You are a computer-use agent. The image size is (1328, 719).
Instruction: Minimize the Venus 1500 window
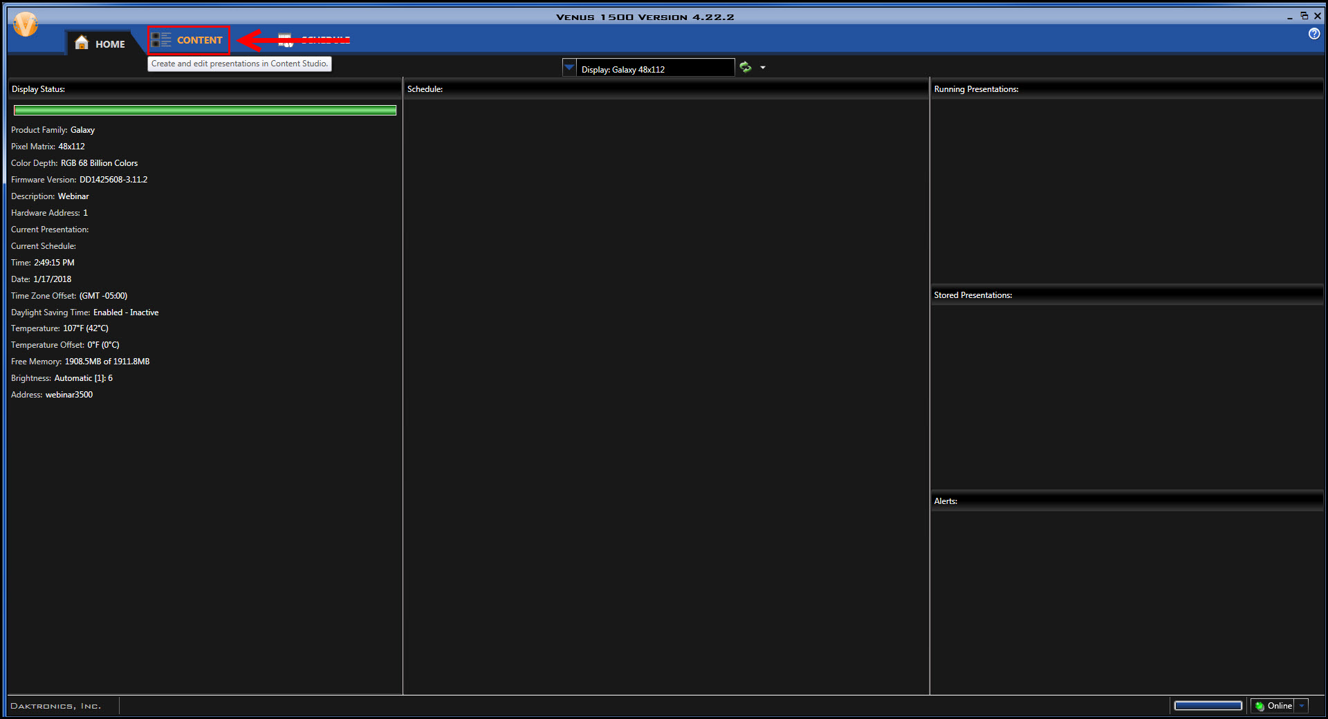(x=1290, y=17)
